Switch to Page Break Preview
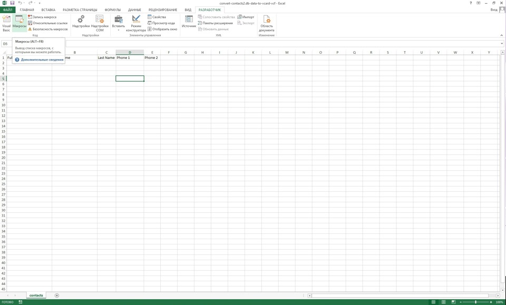The height and width of the screenshot is (305, 506). (453, 302)
